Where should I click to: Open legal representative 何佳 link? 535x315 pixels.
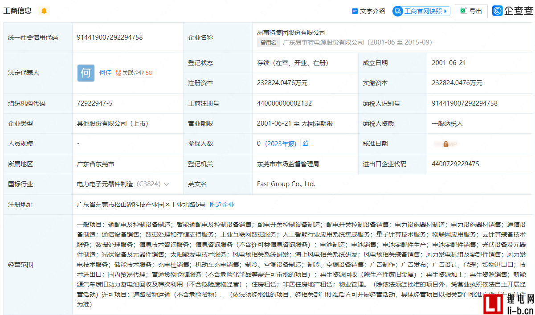click(105, 73)
